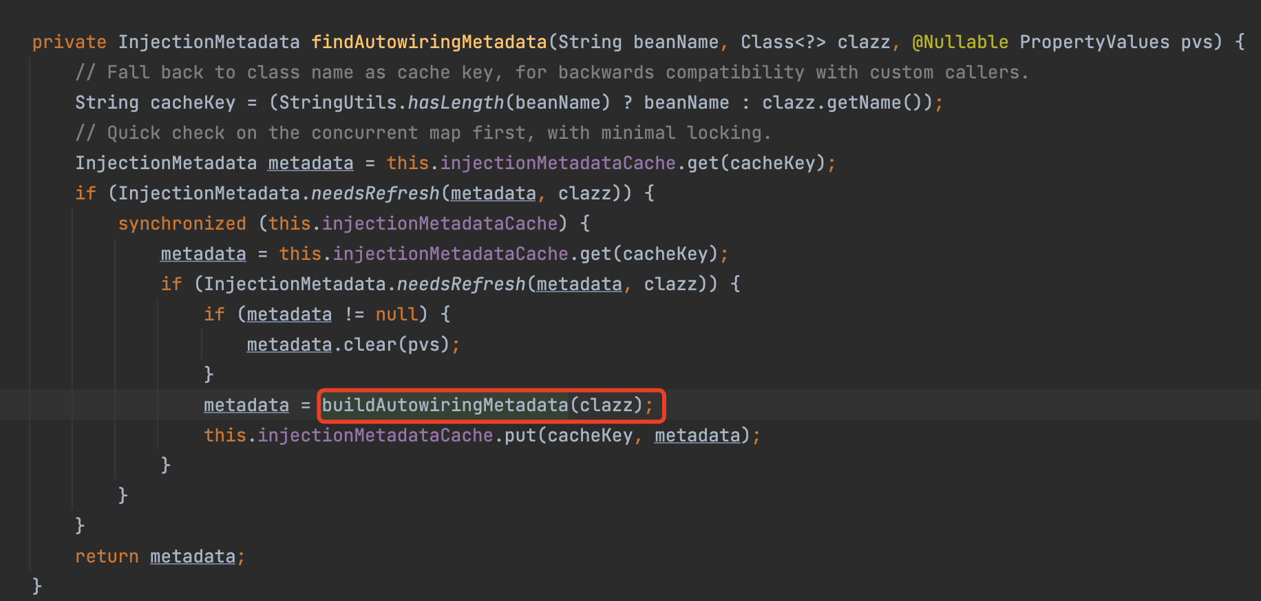The height and width of the screenshot is (601, 1261).
Task: Click the synchronized keyword
Action: (x=182, y=223)
